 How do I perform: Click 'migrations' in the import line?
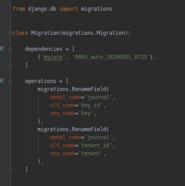tap(97, 9)
